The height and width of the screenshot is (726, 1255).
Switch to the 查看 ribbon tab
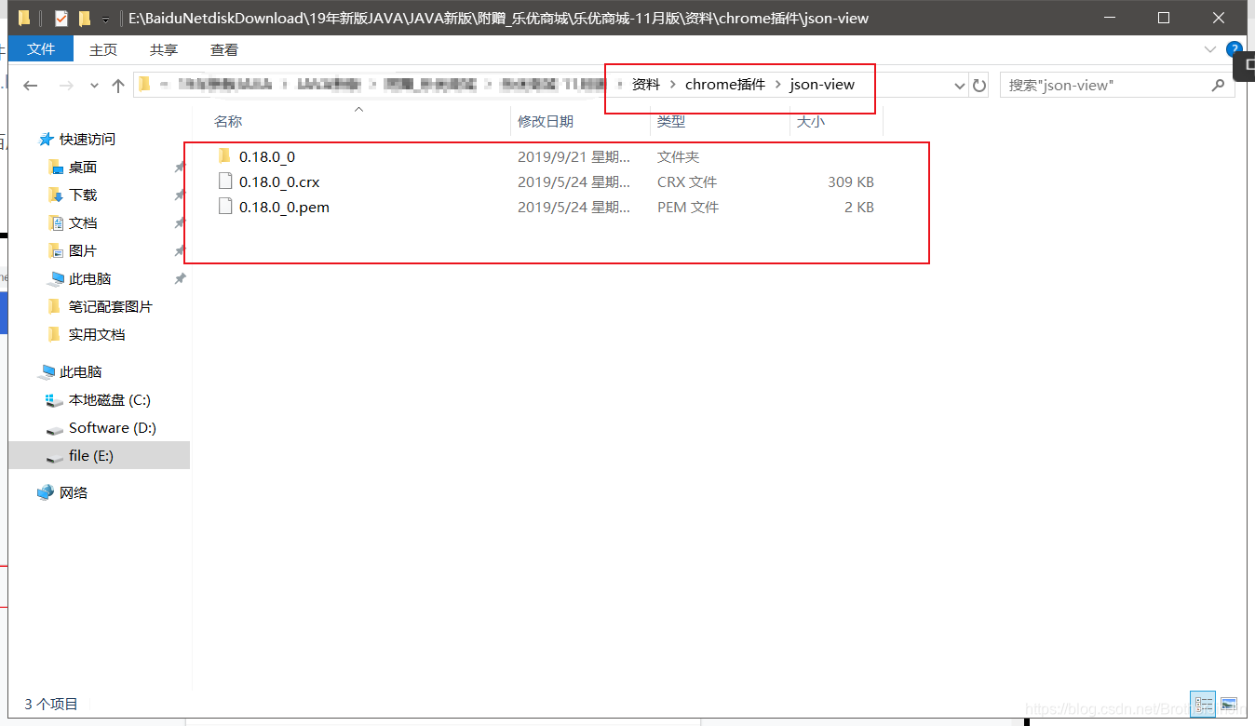224,49
